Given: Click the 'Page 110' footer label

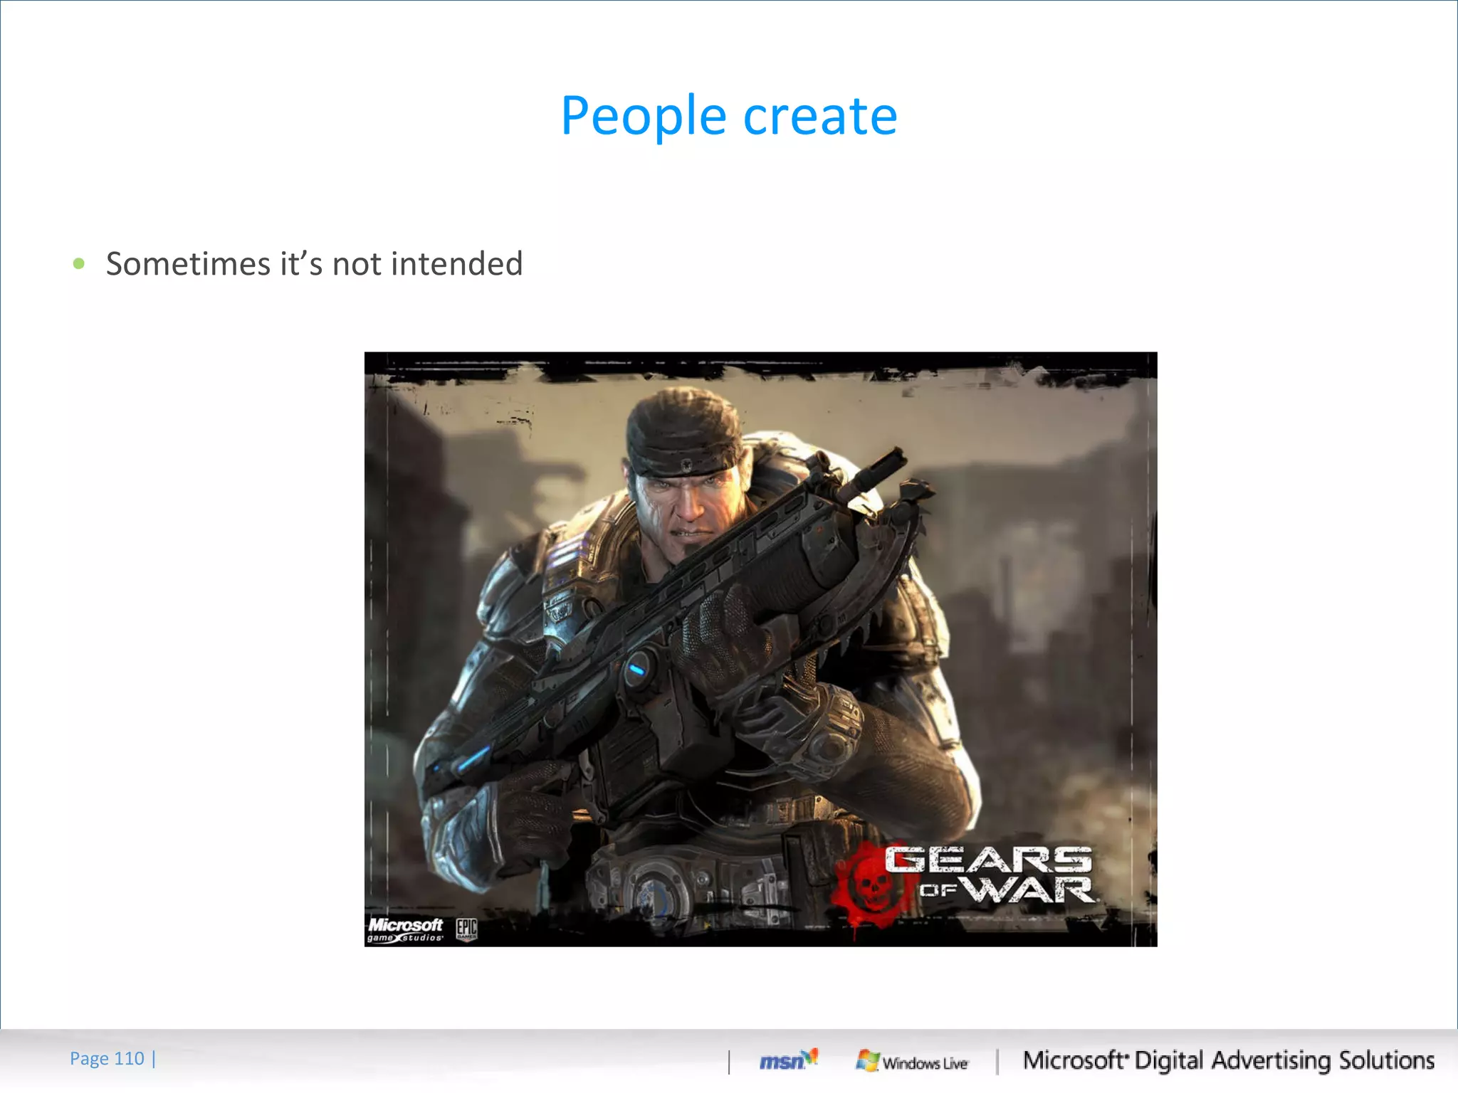Looking at the screenshot, I should (x=107, y=1059).
